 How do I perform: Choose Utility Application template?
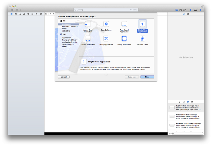pos(106,40)
